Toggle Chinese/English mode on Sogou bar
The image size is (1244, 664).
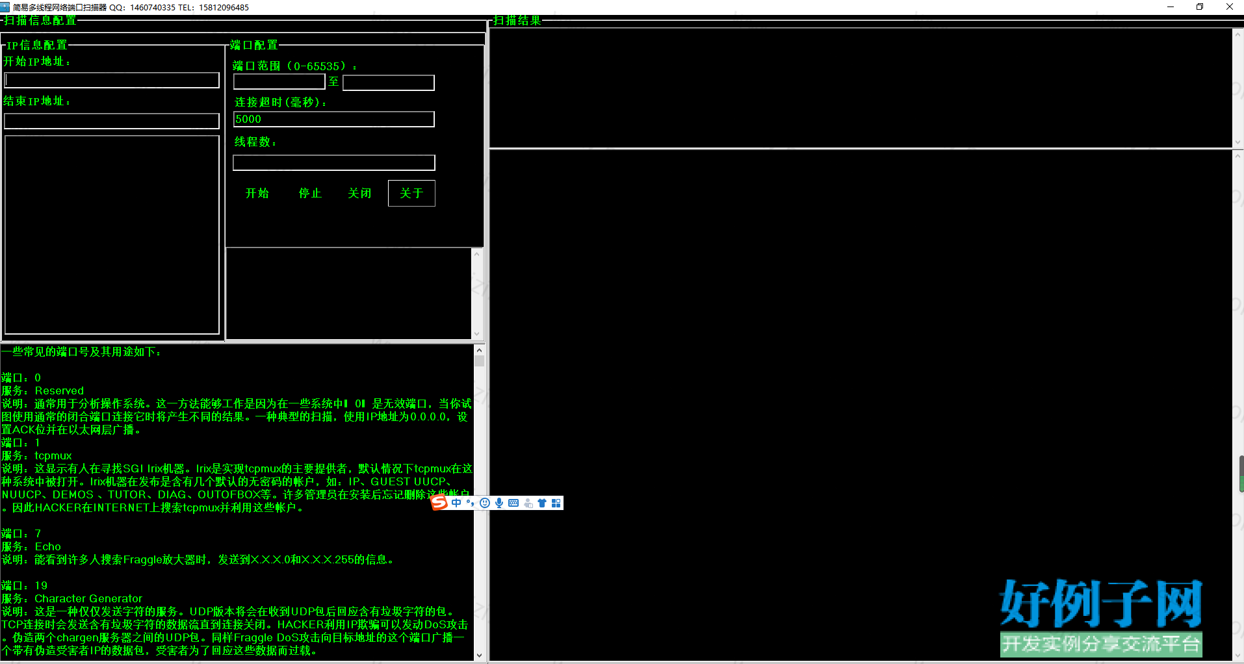pyautogui.click(x=456, y=503)
